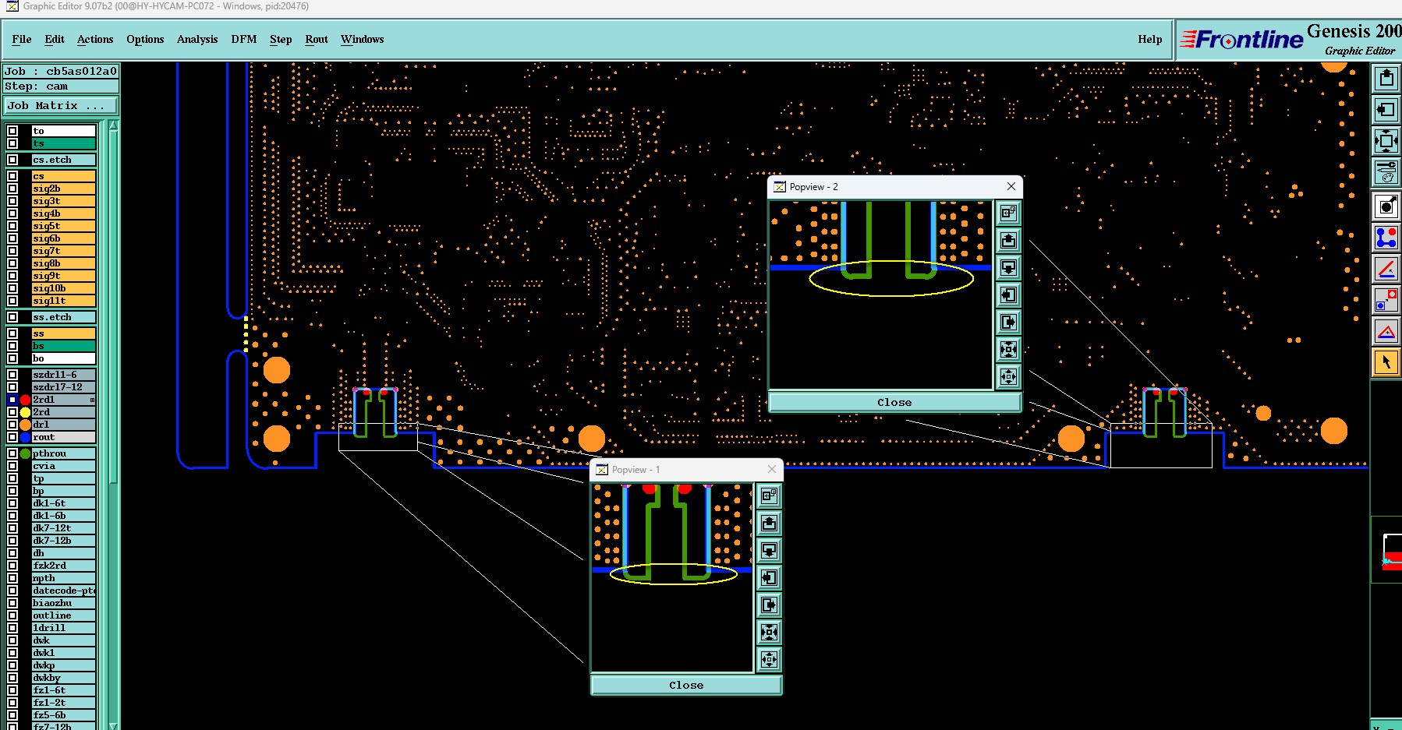Viewport: 1402px width, 730px height.
Task: Toggle display checkbox for layer sig5t
Action: tap(12, 226)
